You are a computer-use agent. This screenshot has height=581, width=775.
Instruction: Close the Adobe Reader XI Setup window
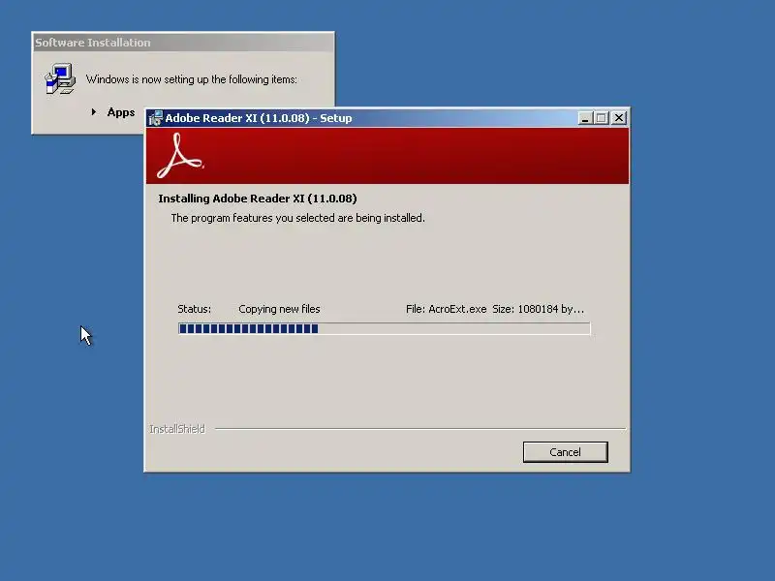click(x=619, y=118)
